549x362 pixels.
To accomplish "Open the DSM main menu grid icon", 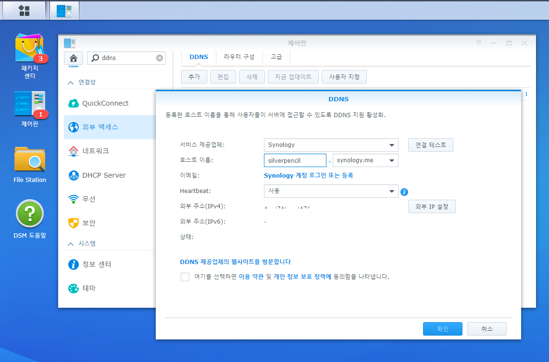I will tap(24, 11).
